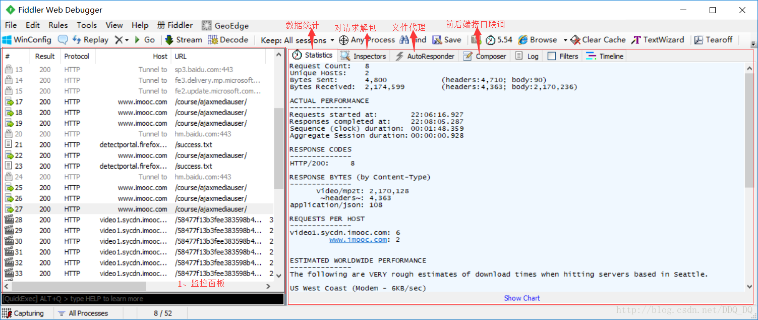Viewport: 758px width, 320px height.
Task: Click the session list vertical scrollbar
Action: (x=279, y=148)
